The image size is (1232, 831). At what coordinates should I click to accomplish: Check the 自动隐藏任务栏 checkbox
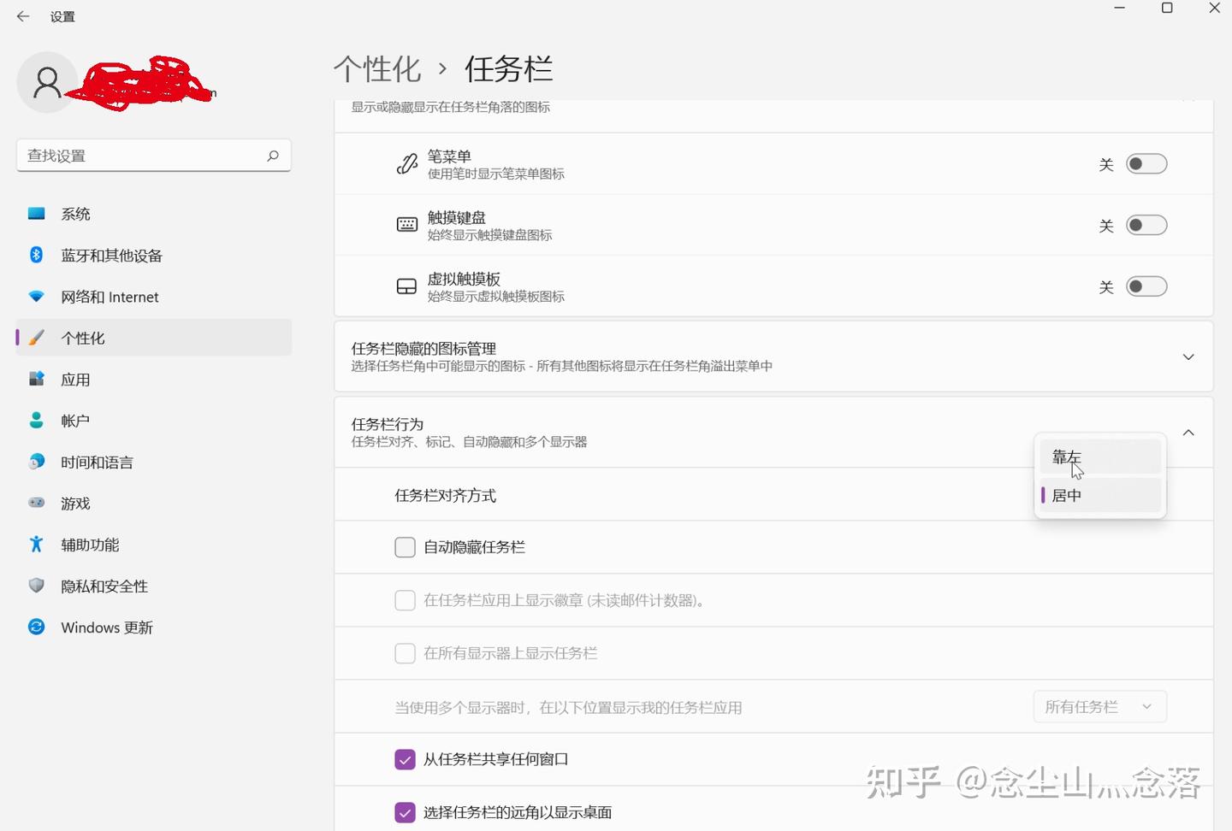coord(405,547)
